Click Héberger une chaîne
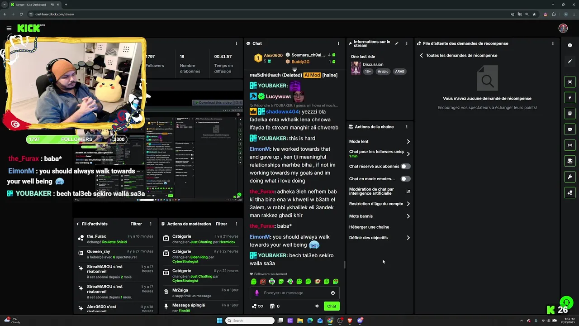Image resolution: width=579 pixels, height=326 pixels. [369, 227]
